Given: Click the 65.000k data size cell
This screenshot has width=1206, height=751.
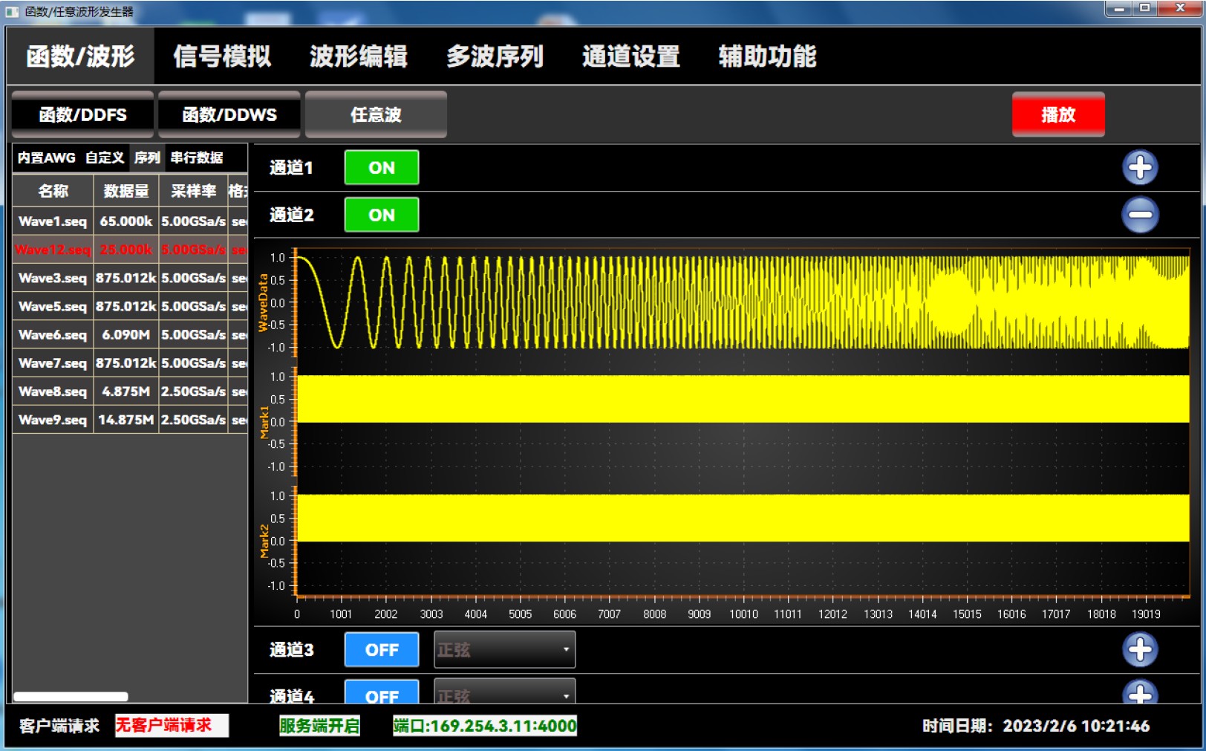Looking at the screenshot, I should coord(126,221).
